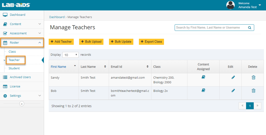Viewport: 266px width, 135px height.
Task: Delete teacher Sandy using trash icon
Action: coord(253,78)
